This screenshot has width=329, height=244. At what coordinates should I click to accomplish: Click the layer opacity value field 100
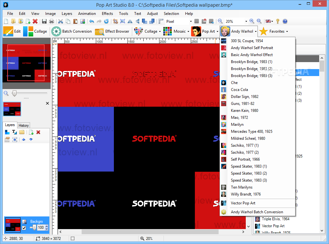coord(41,228)
